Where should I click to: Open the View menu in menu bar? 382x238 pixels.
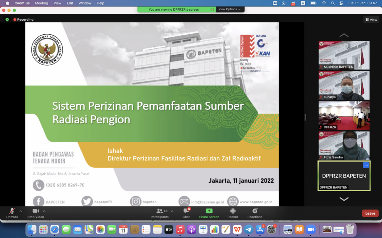58,3
